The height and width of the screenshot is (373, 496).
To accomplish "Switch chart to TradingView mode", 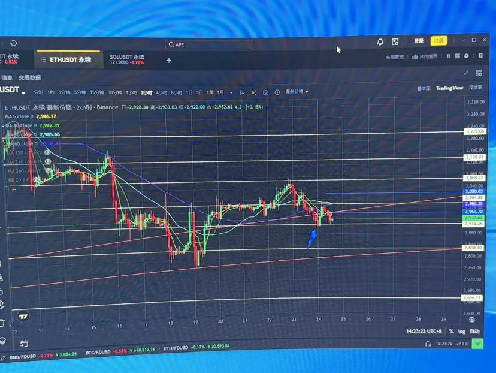I will pyautogui.click(x=449, y=88).
